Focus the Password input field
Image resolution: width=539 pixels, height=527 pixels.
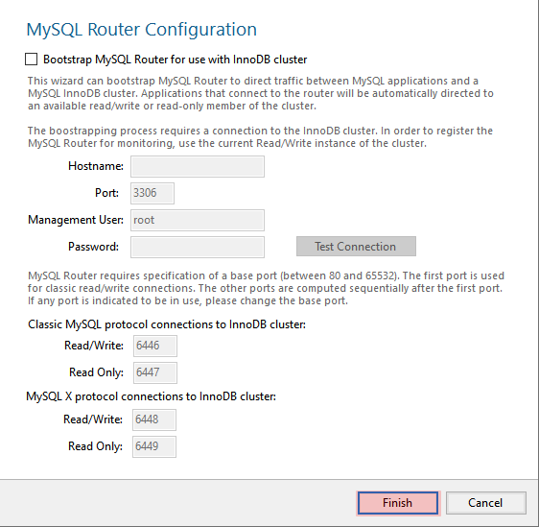[x=198, y=247]
